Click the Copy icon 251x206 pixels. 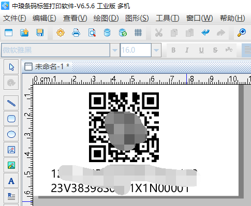174,33
